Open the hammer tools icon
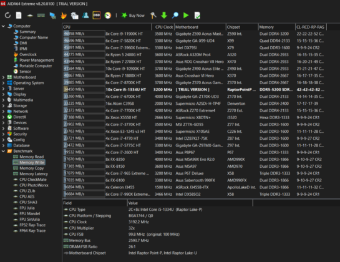This screenshot has width=340, height=262. point(153,15)
